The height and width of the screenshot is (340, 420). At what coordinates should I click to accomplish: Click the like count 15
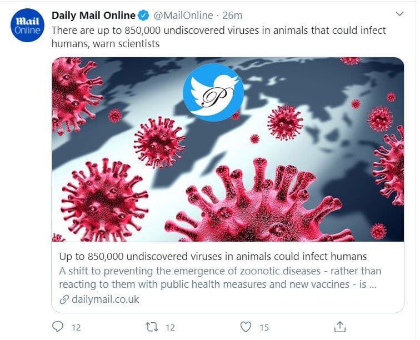[x=264, y=327]
